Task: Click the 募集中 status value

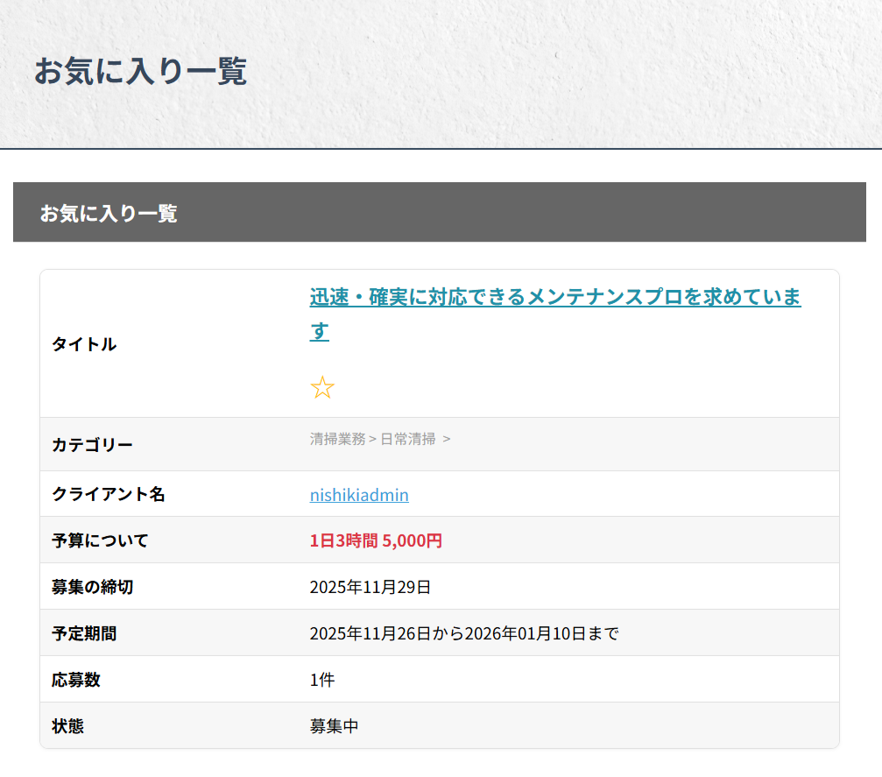Action: [x=334, y=726]
